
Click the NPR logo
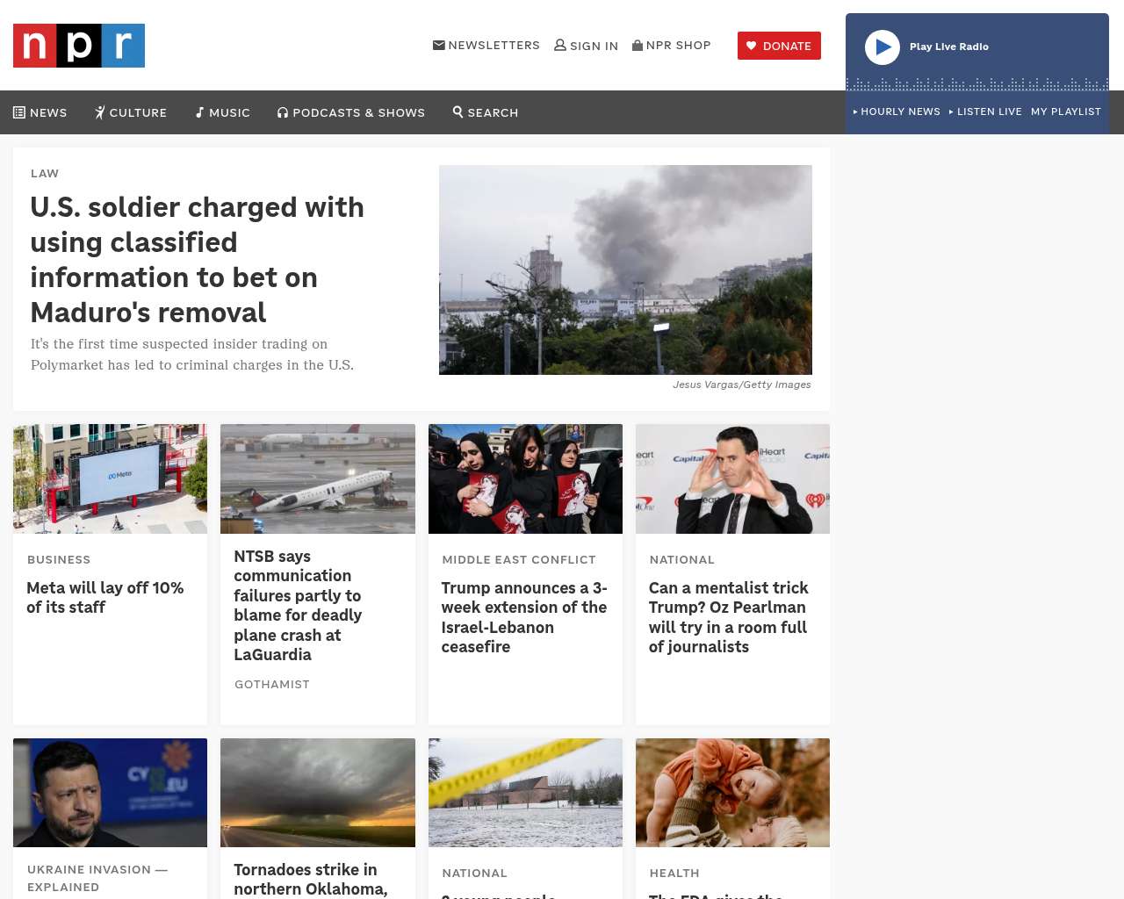(x=79, y=46)
